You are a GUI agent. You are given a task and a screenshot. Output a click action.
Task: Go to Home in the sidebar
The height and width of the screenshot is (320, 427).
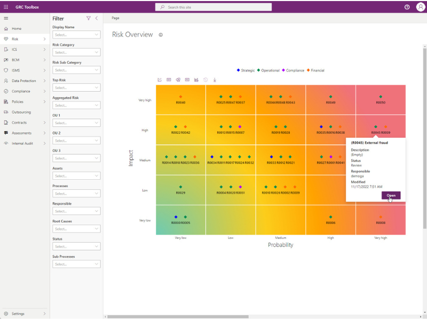17,29
